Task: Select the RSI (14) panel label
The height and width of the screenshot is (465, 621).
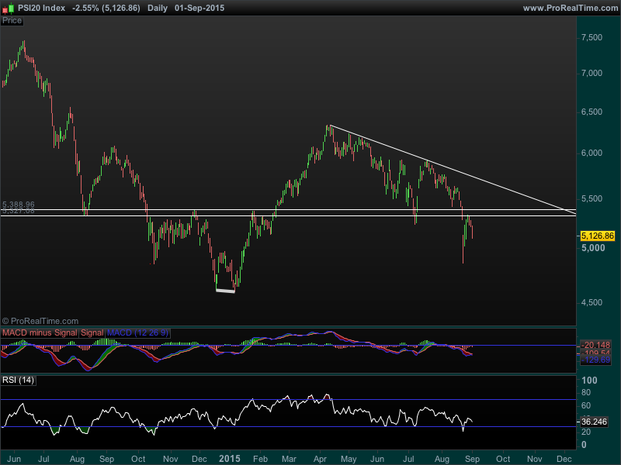Action: 18,379
